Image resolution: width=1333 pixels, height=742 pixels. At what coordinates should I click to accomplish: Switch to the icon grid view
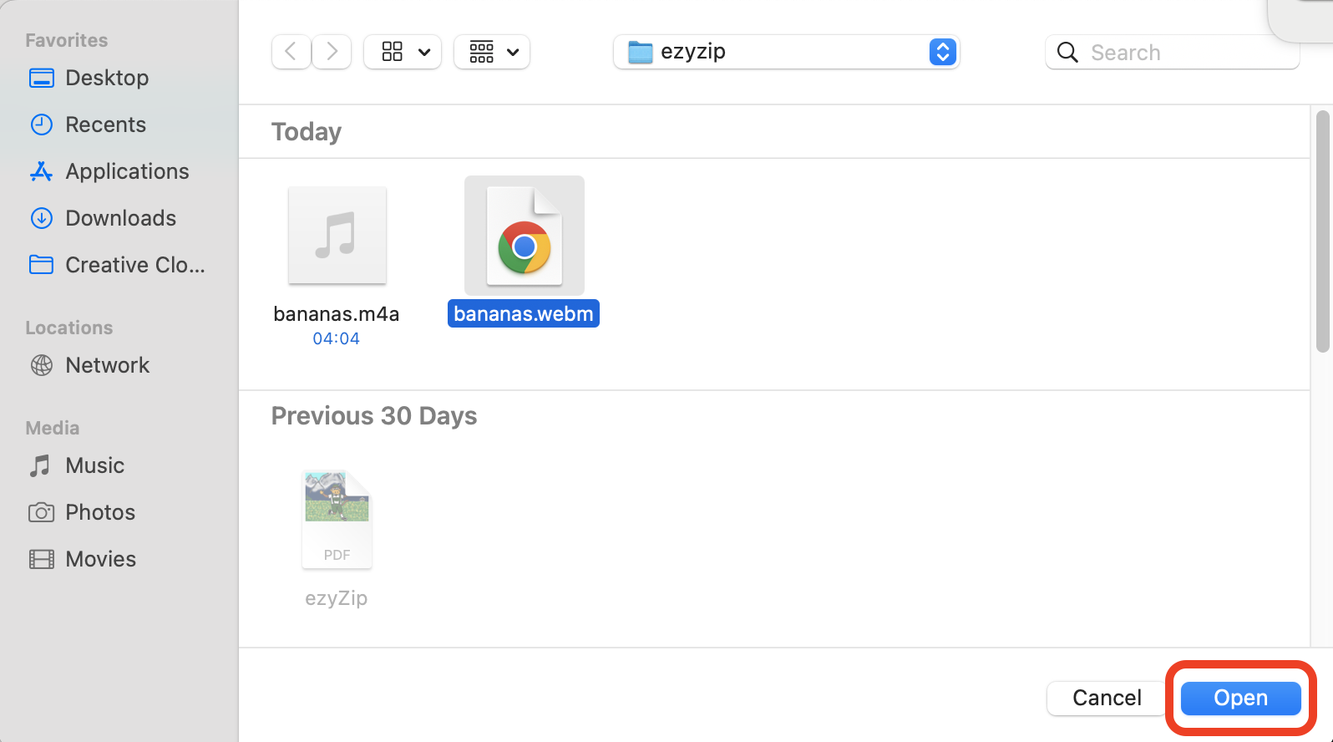(393, 52)
